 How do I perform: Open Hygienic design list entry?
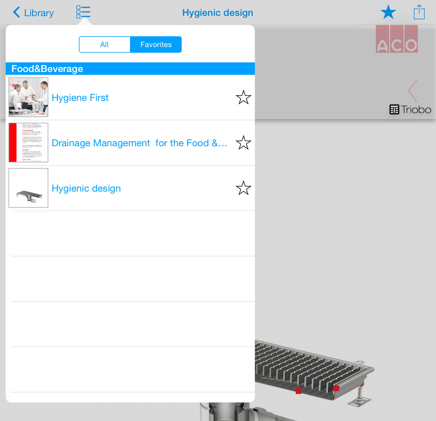tap(86, 188)
